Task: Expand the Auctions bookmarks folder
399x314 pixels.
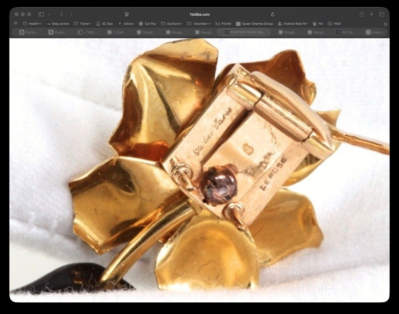Action: click(x=172, y=24)
